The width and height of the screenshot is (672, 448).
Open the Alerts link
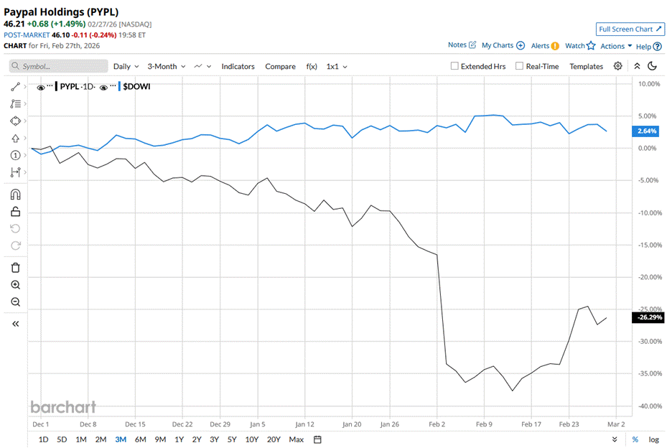[545, 46]
